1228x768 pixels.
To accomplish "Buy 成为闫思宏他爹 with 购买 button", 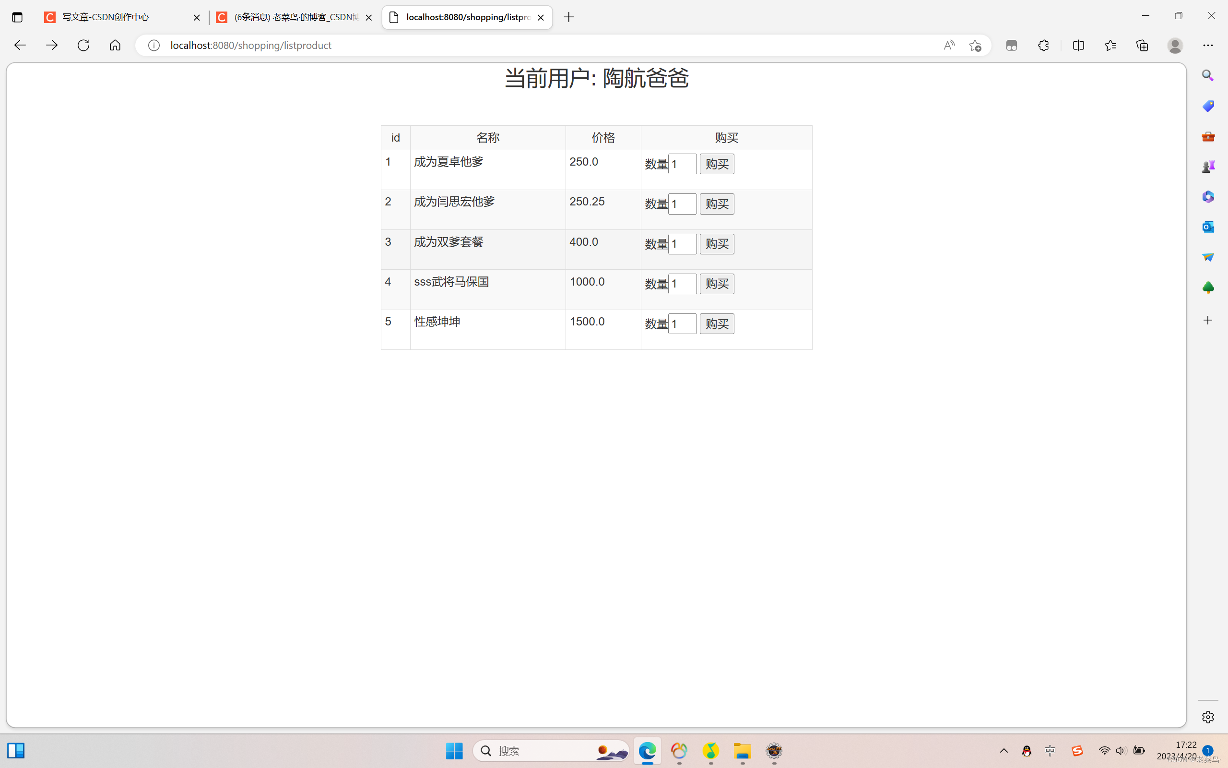I will (717, 204).
